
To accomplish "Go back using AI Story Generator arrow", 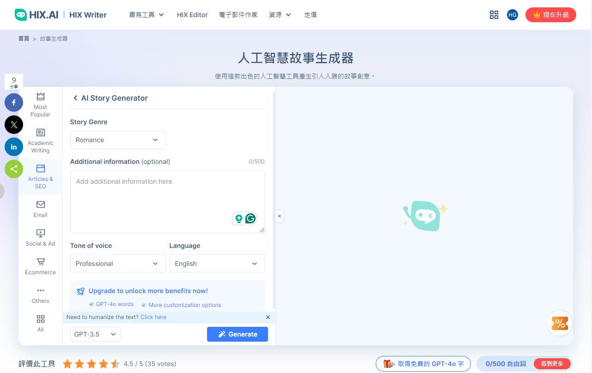I will 75,98.
